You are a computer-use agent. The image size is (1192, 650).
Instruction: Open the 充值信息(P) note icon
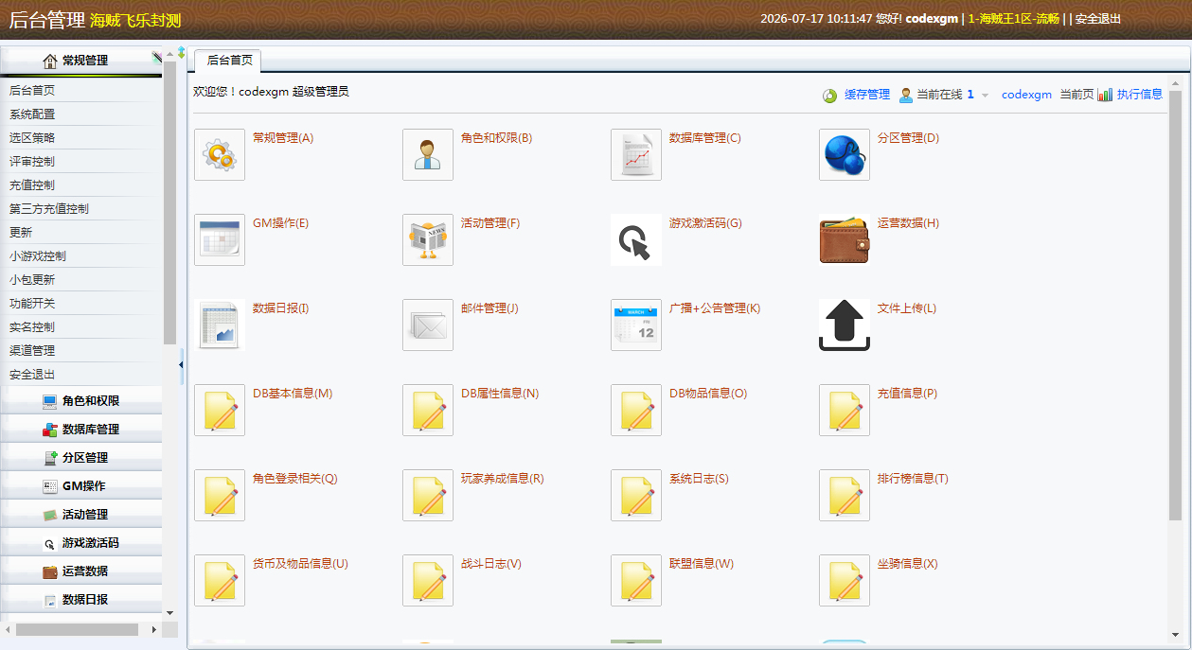pos(845,410)
